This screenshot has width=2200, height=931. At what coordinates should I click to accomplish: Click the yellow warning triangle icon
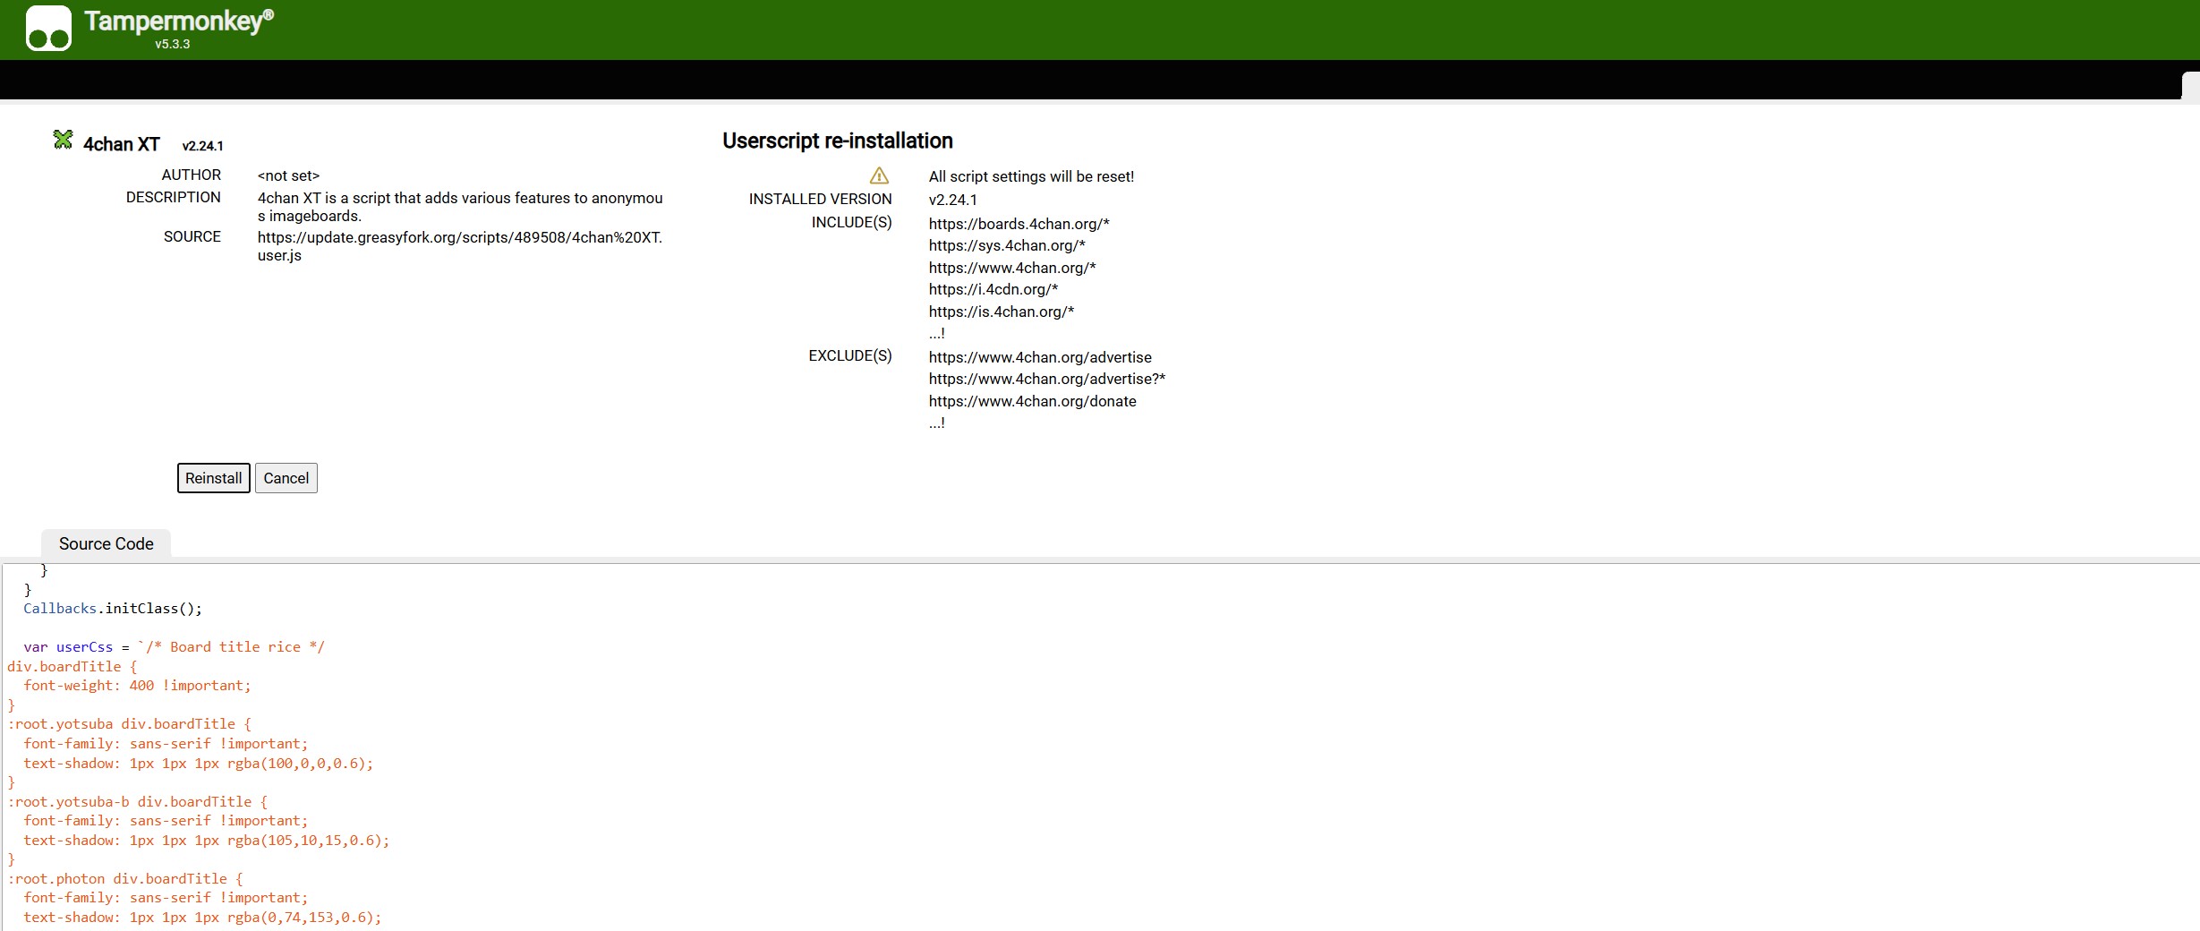click(879, 175)
